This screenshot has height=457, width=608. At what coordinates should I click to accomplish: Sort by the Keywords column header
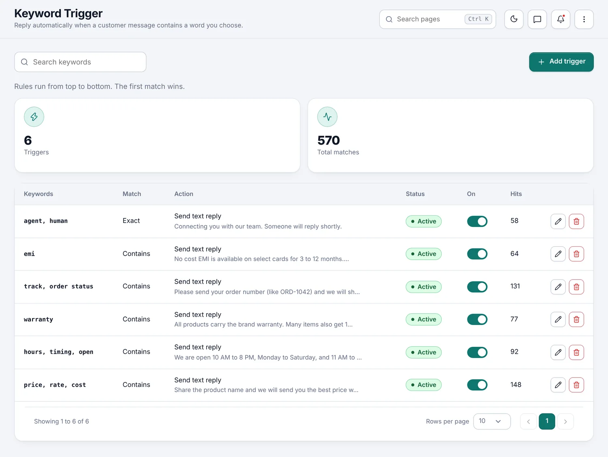point(39,194)
